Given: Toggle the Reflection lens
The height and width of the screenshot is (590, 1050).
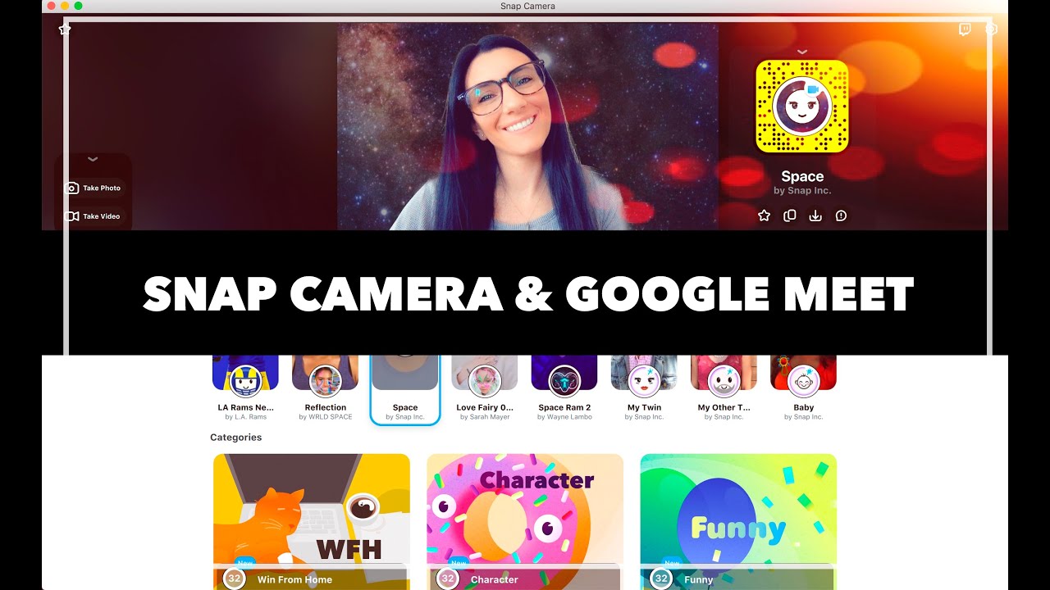Looking at the screenshot, I should coord(325,376).
